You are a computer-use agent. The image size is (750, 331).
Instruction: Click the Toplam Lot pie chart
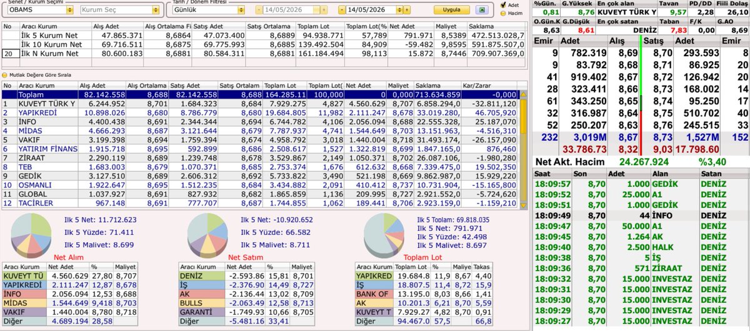coord(382,235)
